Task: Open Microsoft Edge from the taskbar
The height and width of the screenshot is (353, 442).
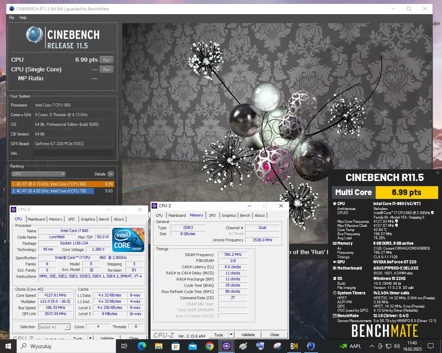Action: click(142, 346)
